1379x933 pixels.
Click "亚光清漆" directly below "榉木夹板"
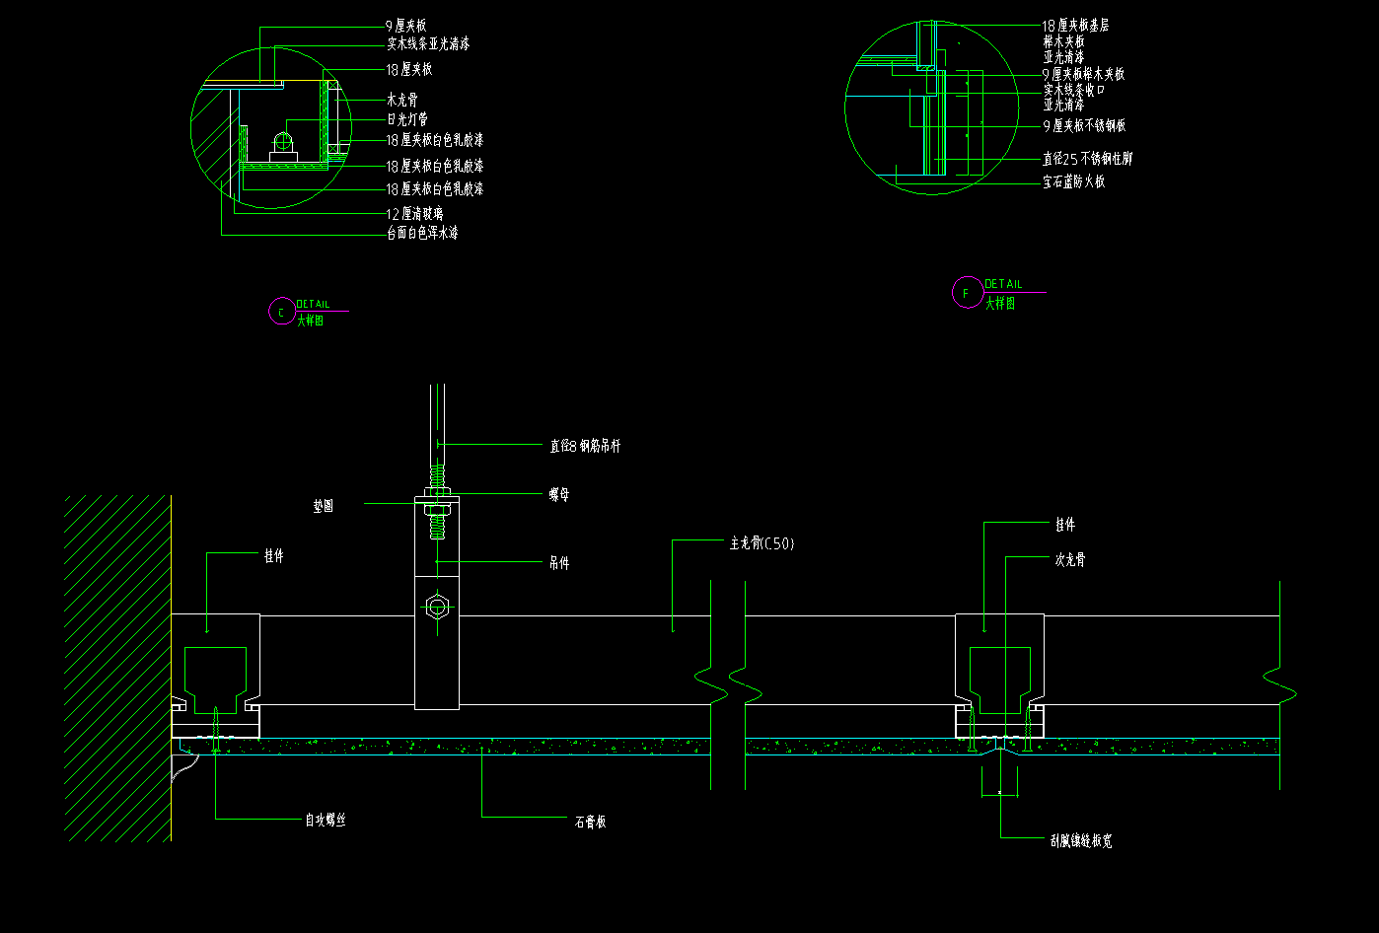coord(1064,57)
